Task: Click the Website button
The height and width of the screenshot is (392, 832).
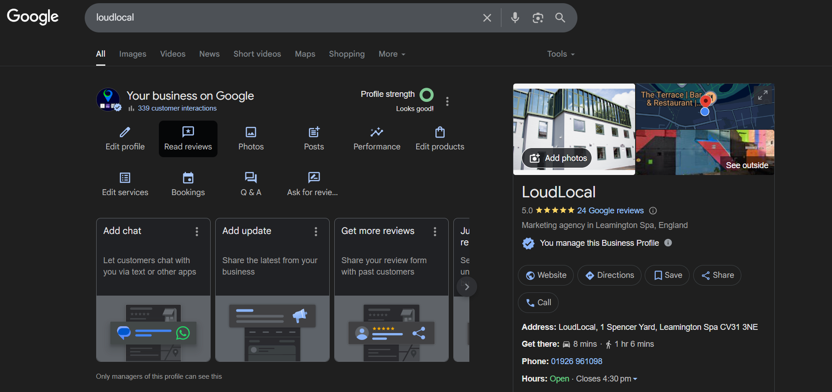Action: pyautogui.click(x=546, y=275)
